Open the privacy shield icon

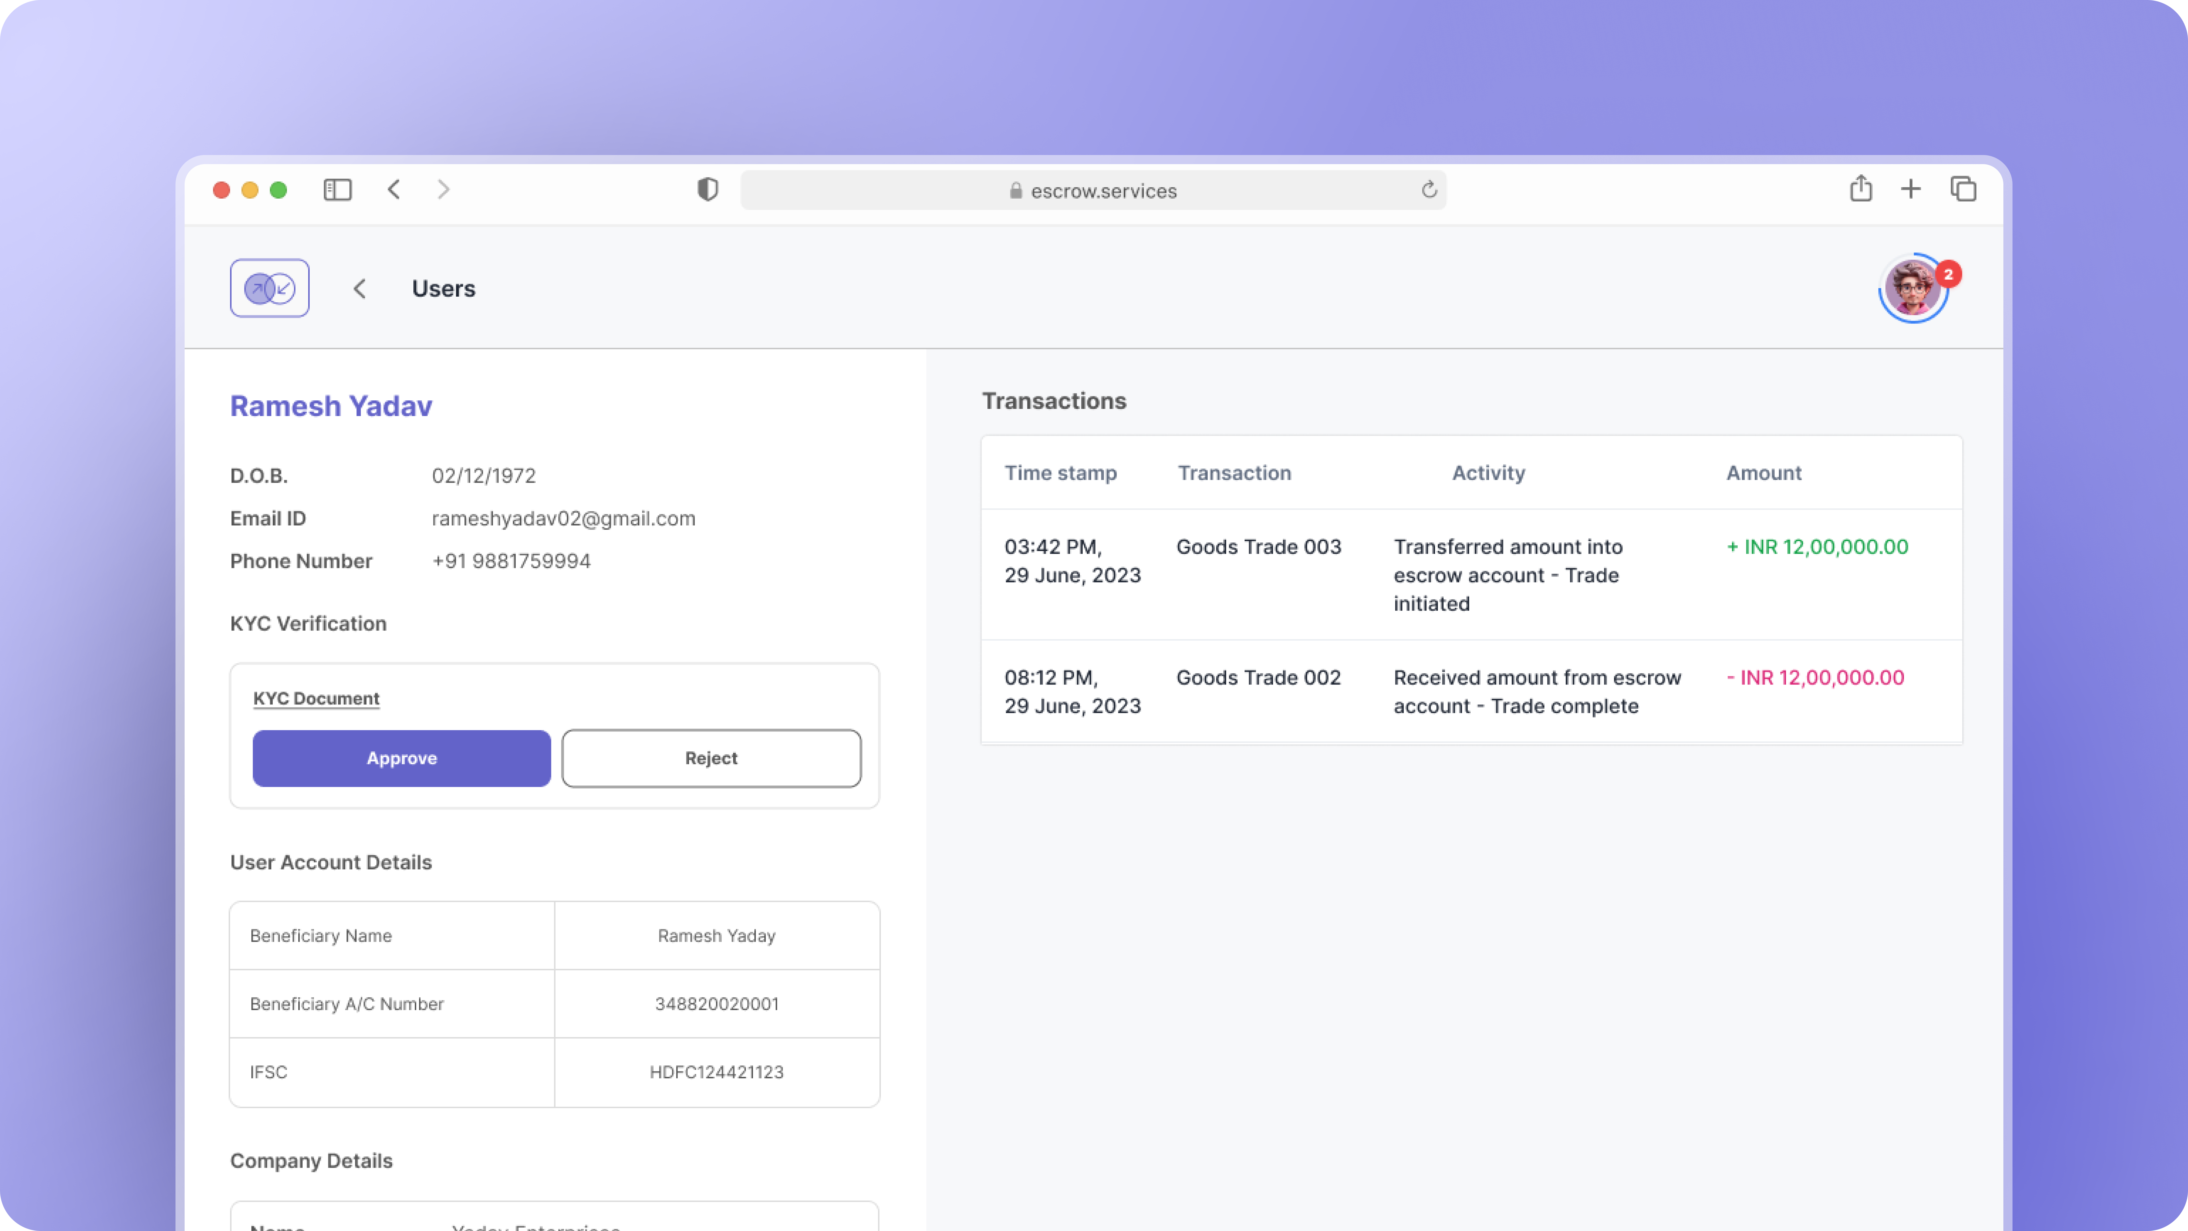point(707,189)
